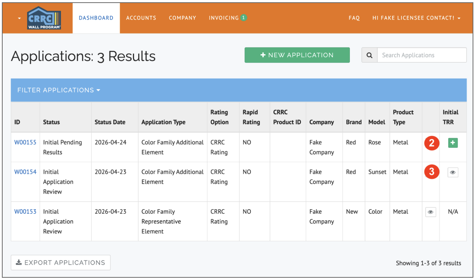Open the Accounts menu item
Screen dimensions: 476x280
tap(141, 18)
